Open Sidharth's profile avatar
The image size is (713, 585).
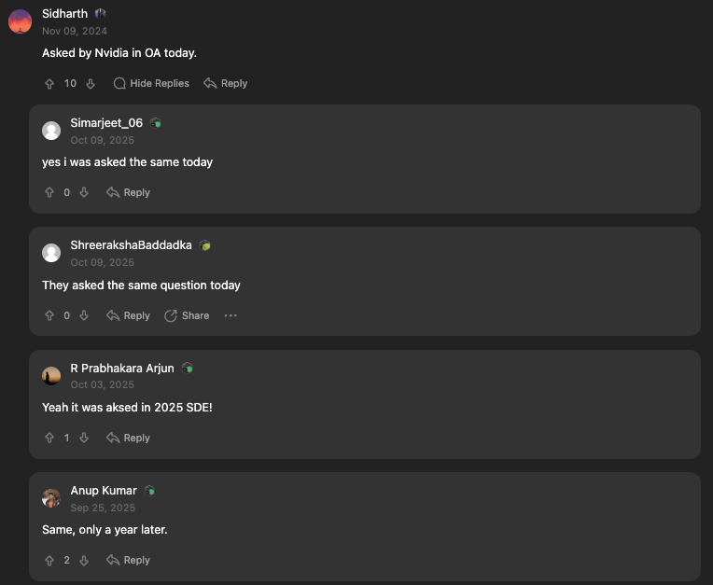coord(20,21)
